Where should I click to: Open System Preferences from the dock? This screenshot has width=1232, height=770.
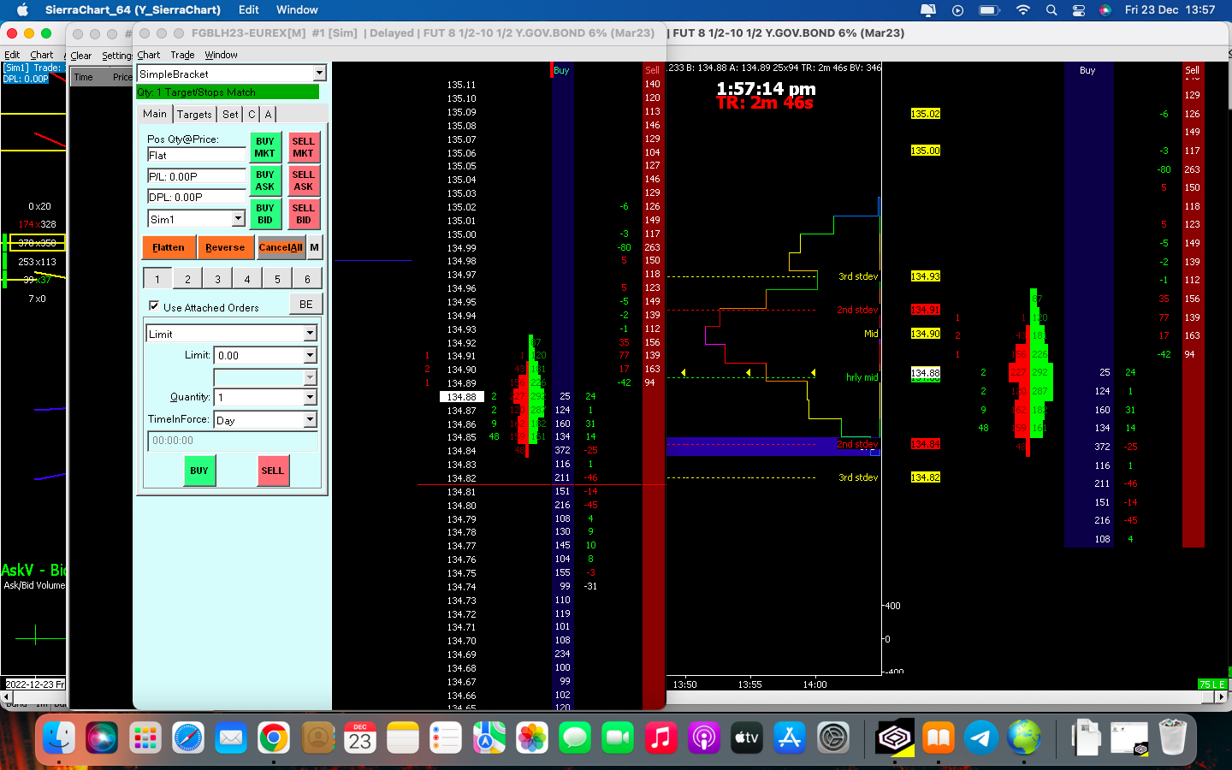[833, 737]
